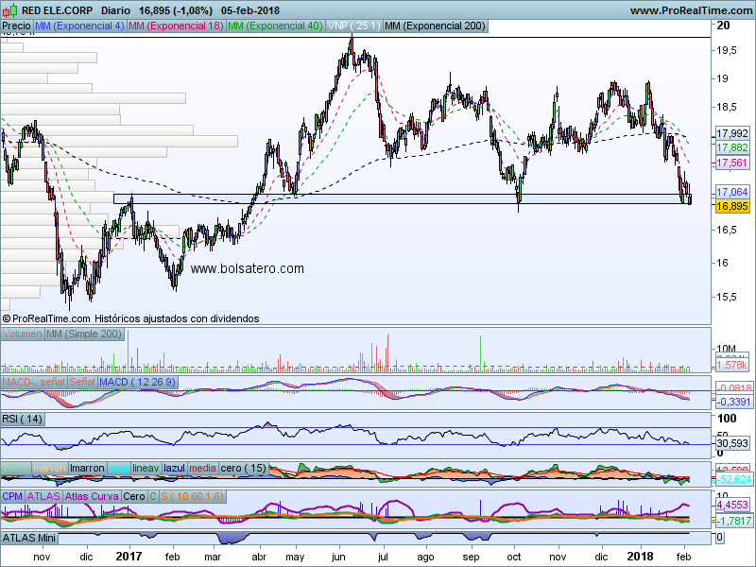Click the Volumen indicator label
756x567 pixels.
coord(22,335)
